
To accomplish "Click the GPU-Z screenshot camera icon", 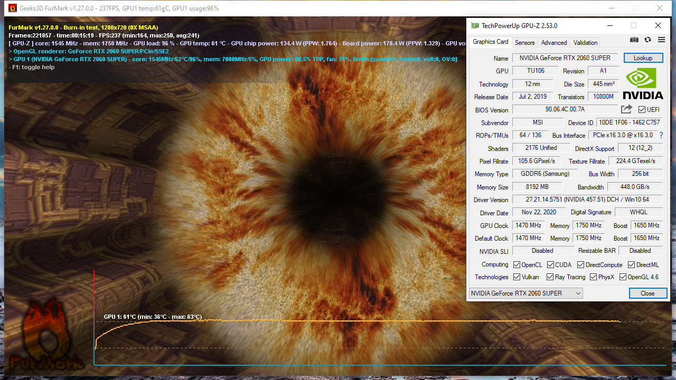I will tap(634, 40).
